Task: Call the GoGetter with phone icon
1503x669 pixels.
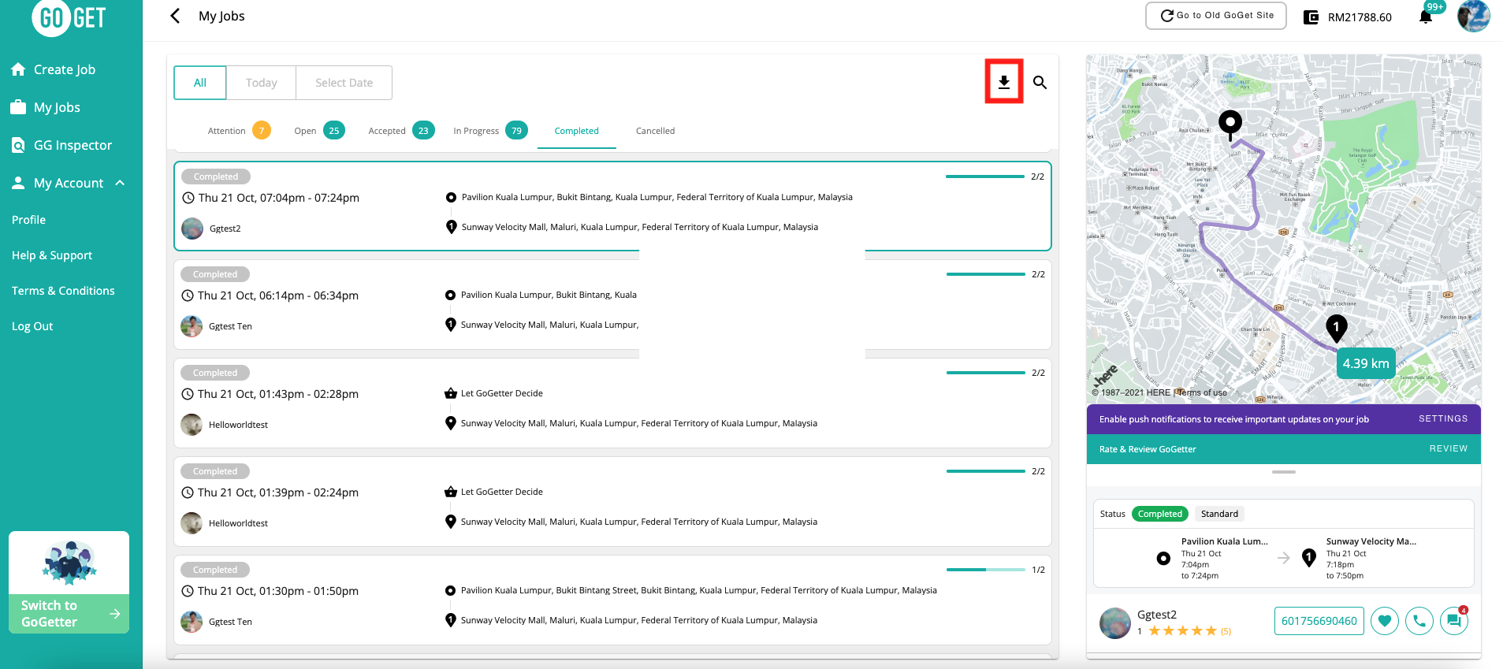Action: (x=1419, y=621)
